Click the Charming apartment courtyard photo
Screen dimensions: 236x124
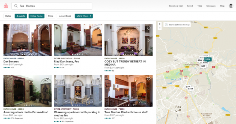pyautogui.click(x=78, y=91)
